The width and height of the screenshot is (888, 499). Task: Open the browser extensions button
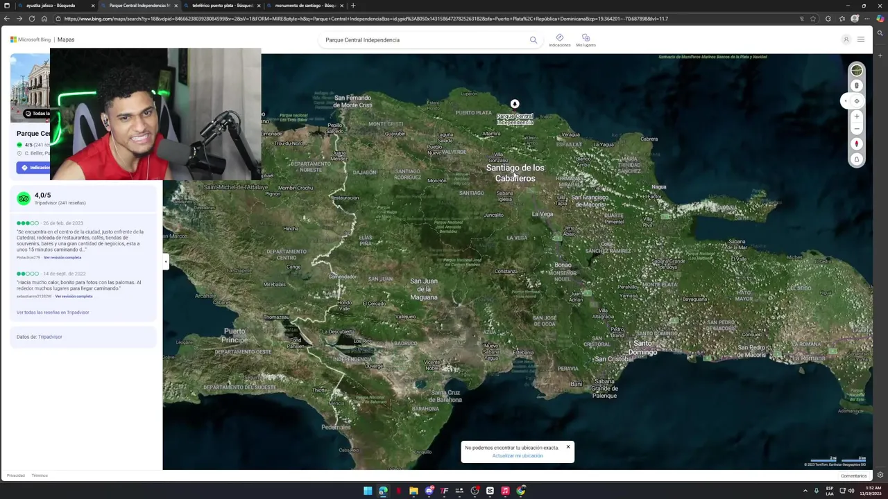pyautogui.click(x=828, y=19)
